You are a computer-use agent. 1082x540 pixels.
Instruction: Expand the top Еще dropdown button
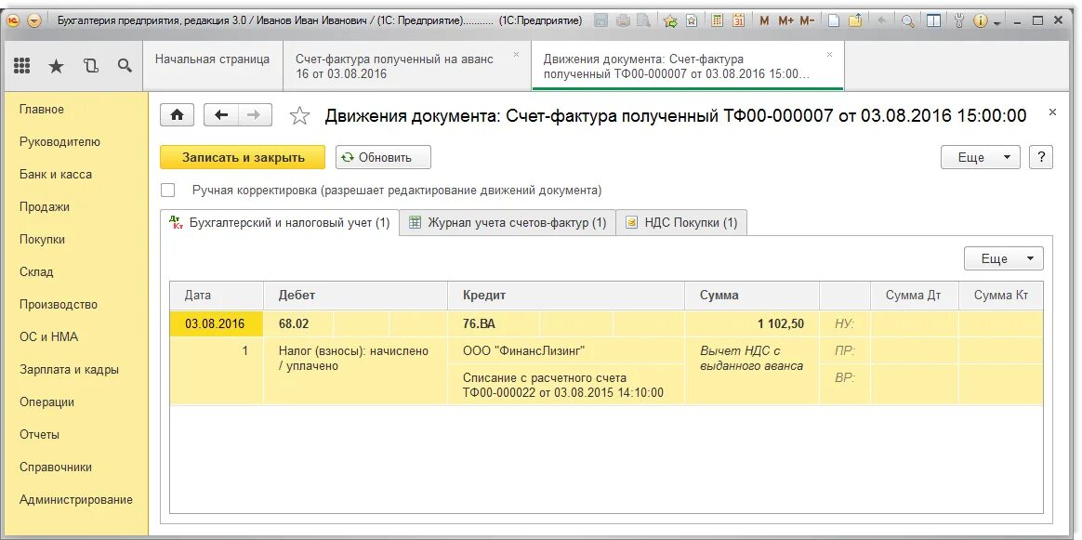click(980, 157)
